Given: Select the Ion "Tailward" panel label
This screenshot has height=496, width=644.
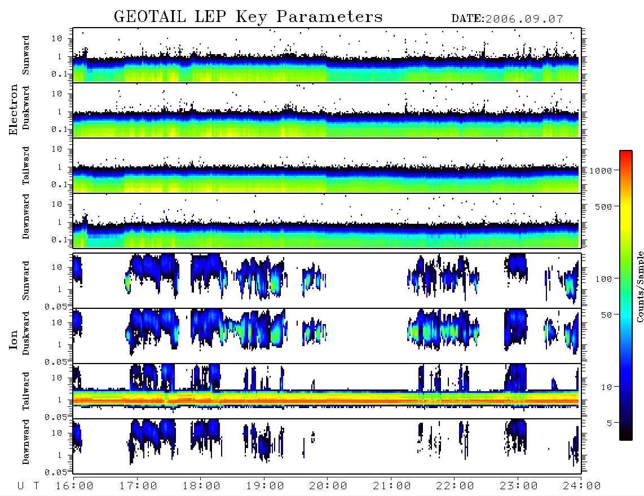Looking at the screenshot, I should [x=27, y=391].
